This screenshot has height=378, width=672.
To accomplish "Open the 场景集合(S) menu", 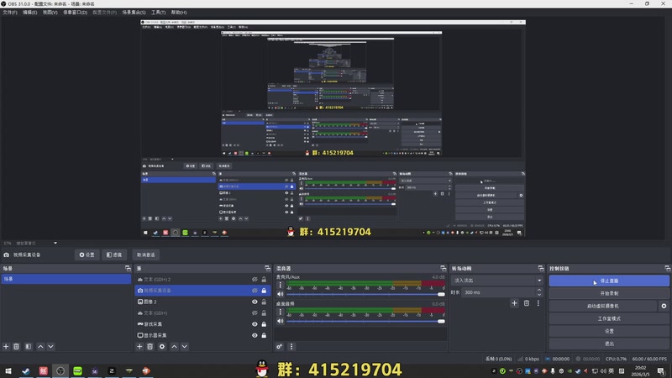I will (134, 13).
